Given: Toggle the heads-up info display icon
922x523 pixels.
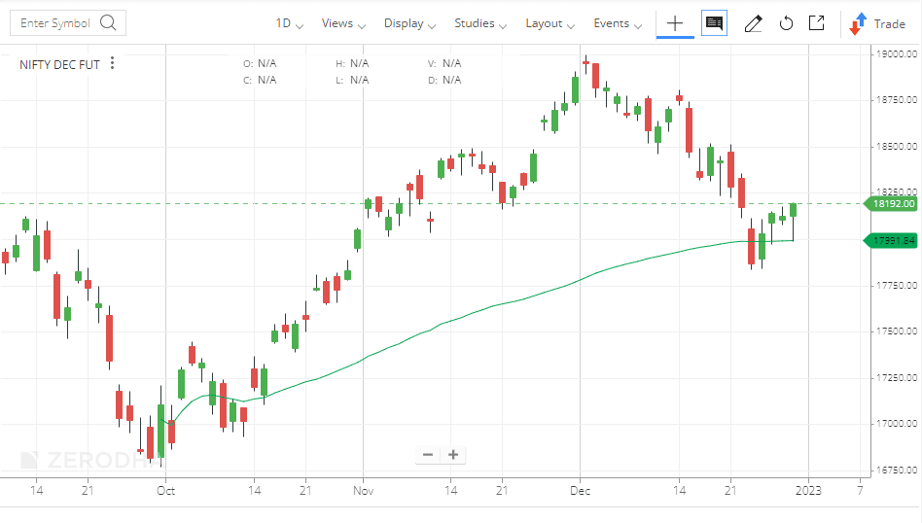Looking at the screenshot, I should [715, 23].
